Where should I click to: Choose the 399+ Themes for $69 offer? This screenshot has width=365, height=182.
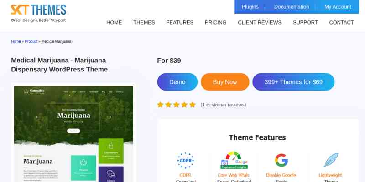point(293,82)
